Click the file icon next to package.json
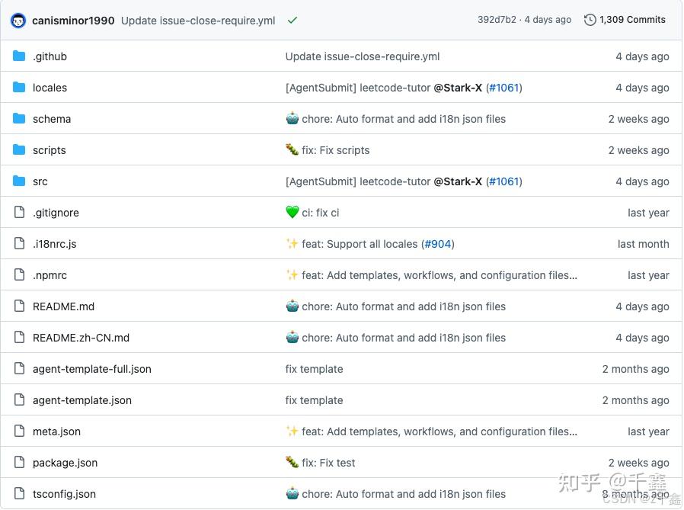Viewport: 684px width, 510px height. click(19, 463)
